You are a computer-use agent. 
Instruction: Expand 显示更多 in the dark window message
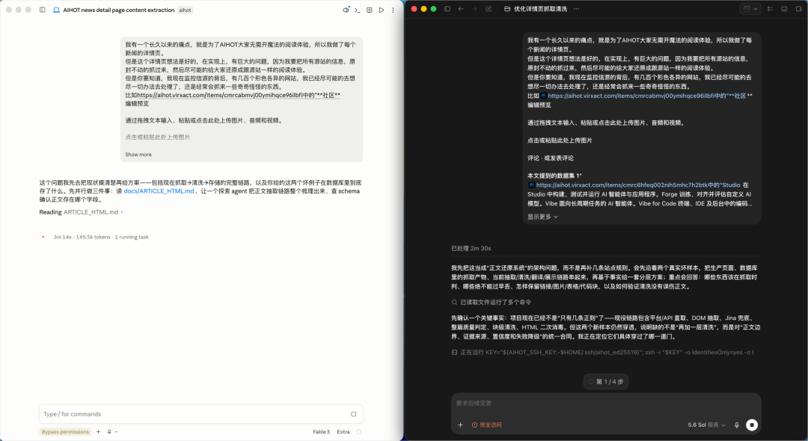(x=542, y=217)
